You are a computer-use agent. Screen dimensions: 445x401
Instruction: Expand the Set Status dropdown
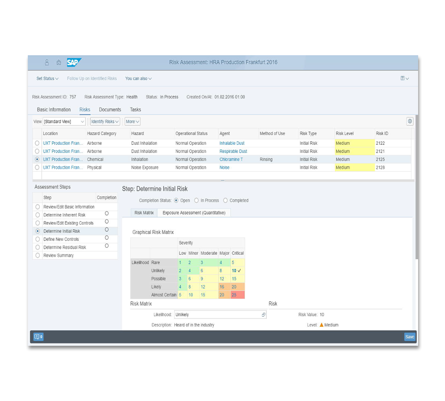47,78
